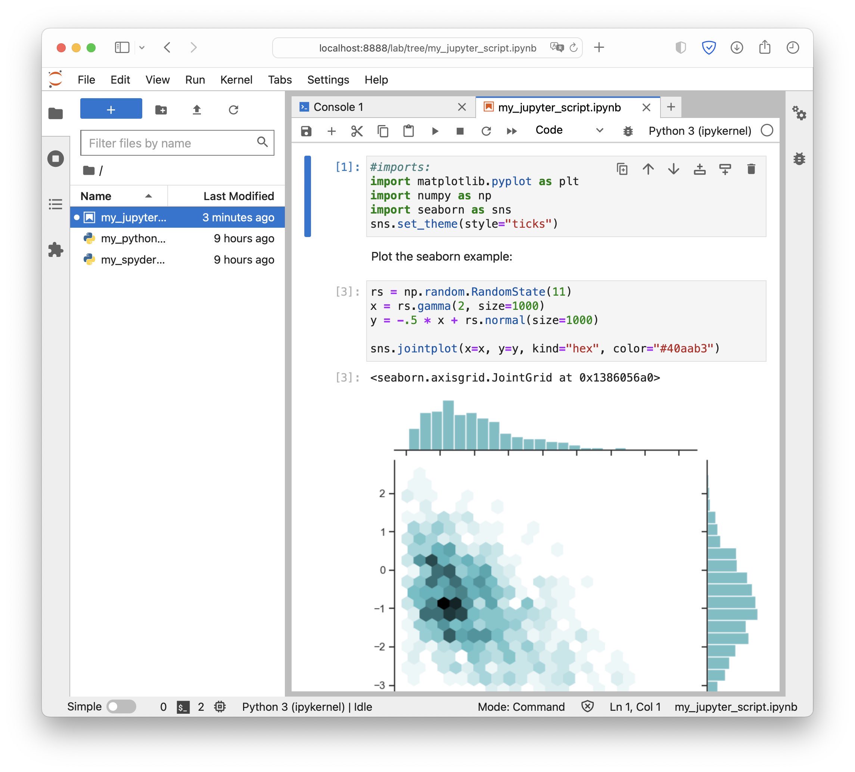Open the Running Terminals and Kernels sidebar
This screenshot has height=772, width=855.
[56, 159]
